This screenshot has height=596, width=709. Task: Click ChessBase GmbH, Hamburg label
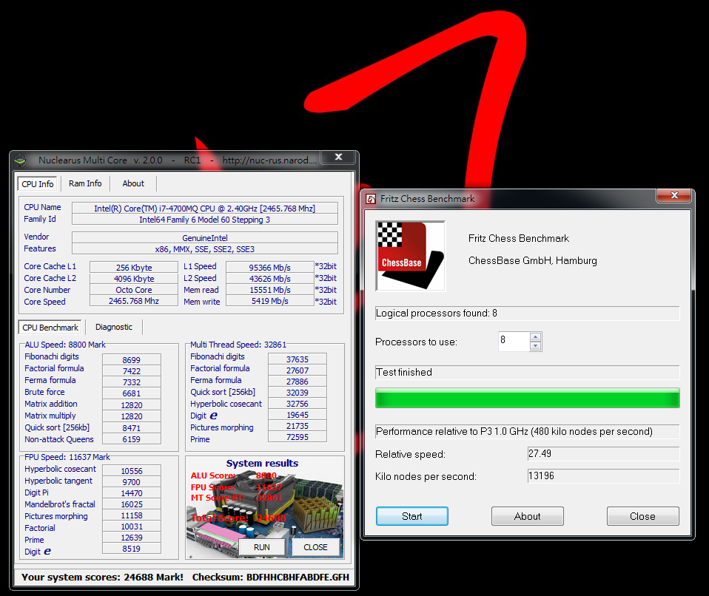pos(533,261)
